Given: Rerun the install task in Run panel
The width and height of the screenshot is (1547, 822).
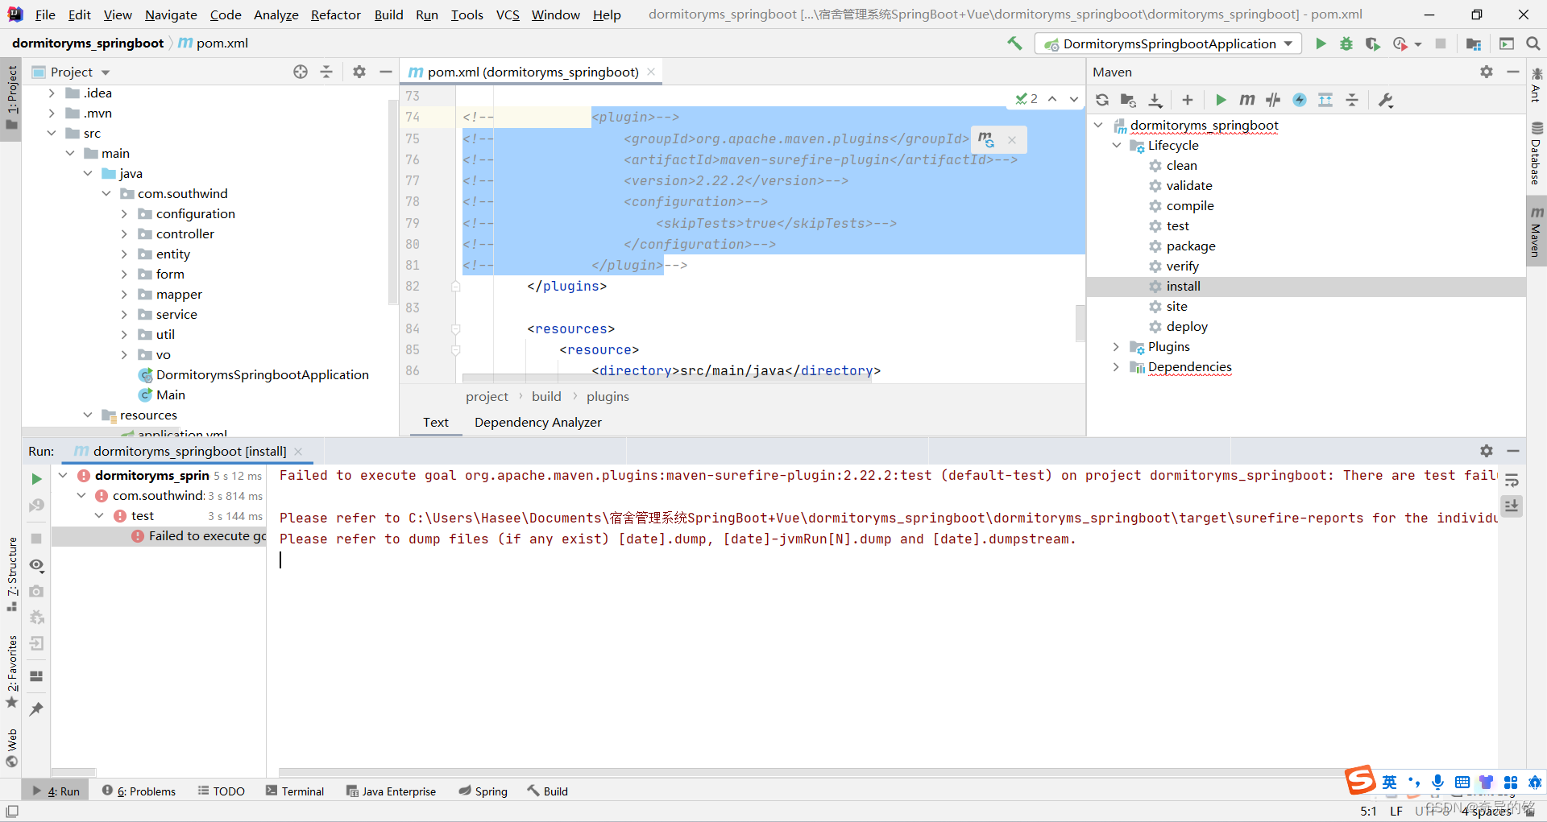Looking at the screenshot, I should (35, 478).
